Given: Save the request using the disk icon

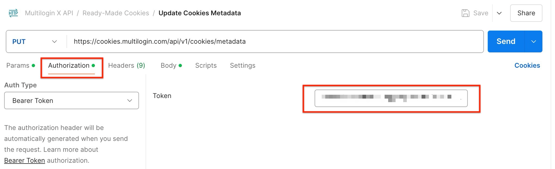Looking at the screenshot, I should tap(466, 13).
